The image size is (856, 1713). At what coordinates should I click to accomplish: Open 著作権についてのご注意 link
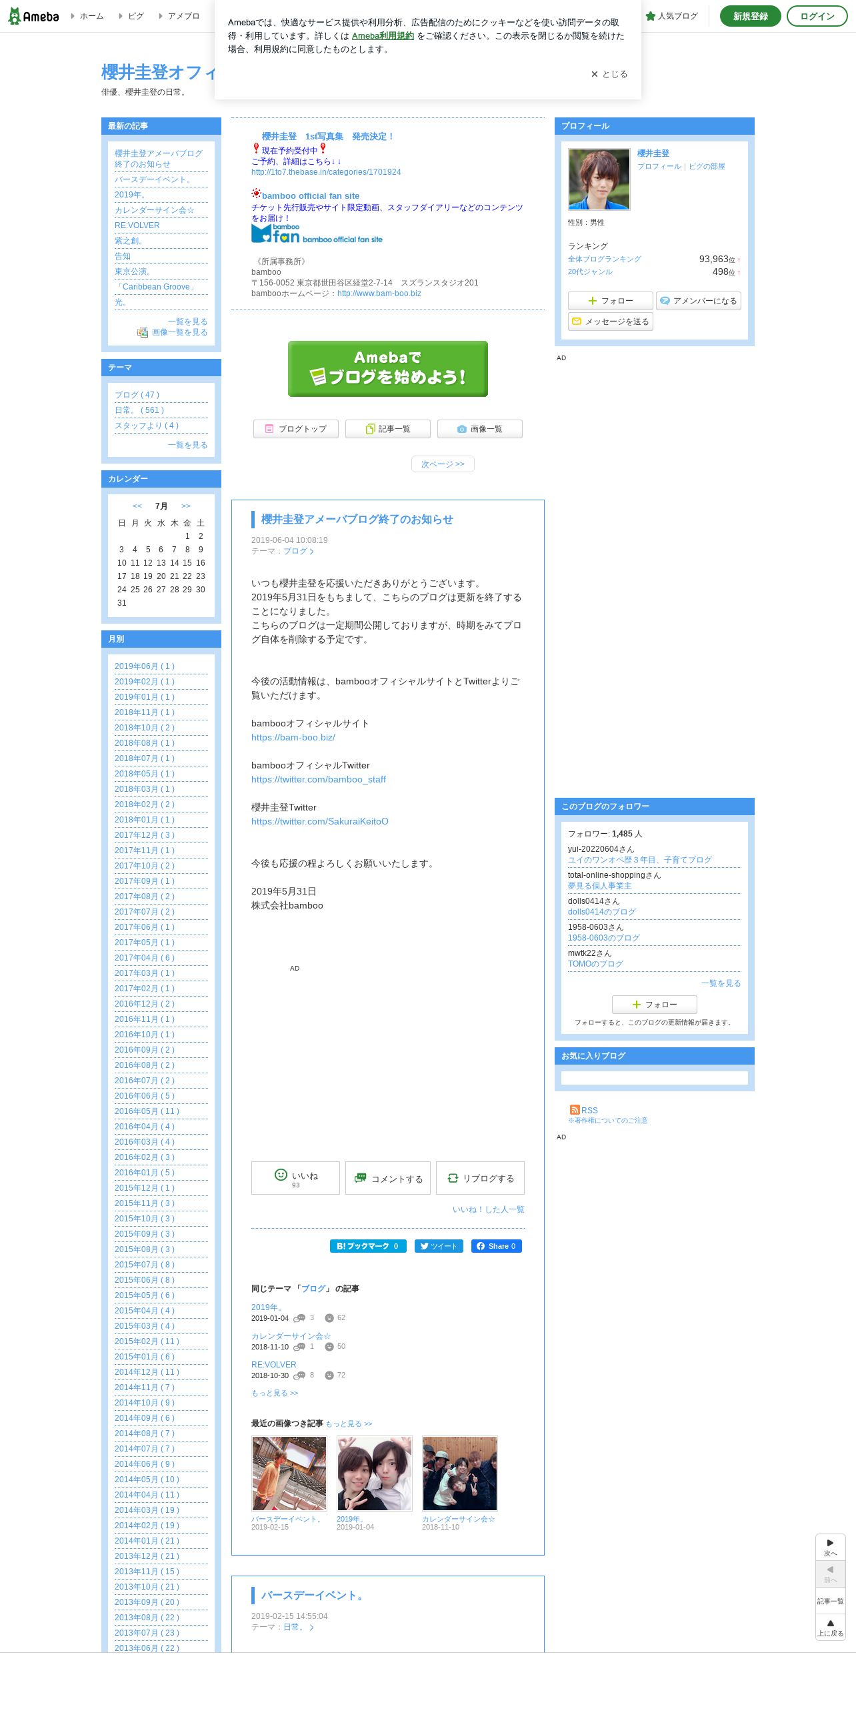click(608, 1121)
